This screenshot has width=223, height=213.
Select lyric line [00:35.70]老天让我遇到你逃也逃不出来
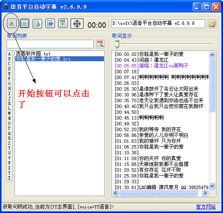pyautogui.click(x=159, y=101)
